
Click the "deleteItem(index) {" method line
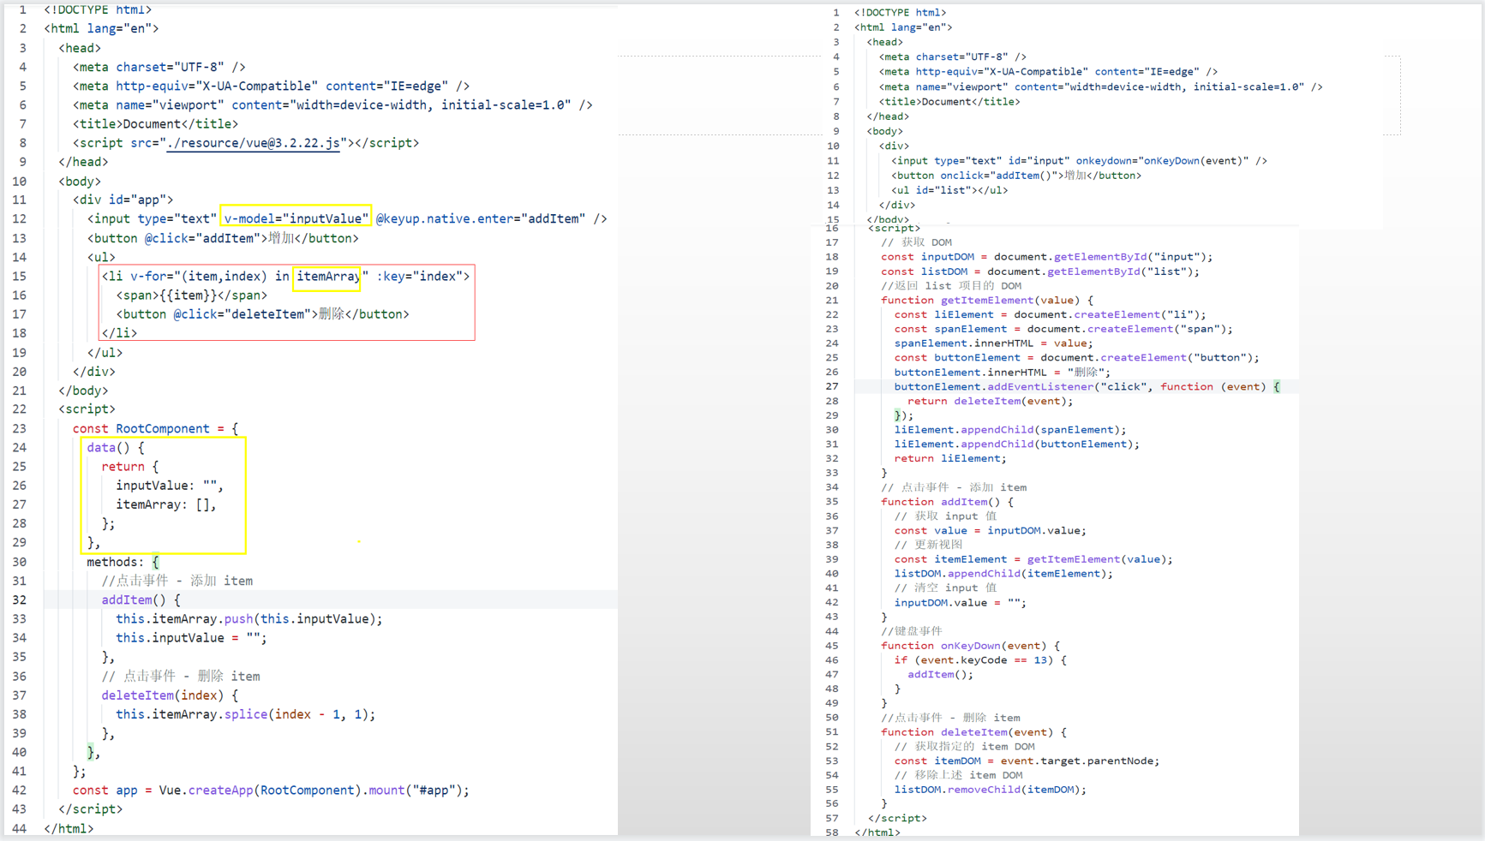tap(170, 695)
